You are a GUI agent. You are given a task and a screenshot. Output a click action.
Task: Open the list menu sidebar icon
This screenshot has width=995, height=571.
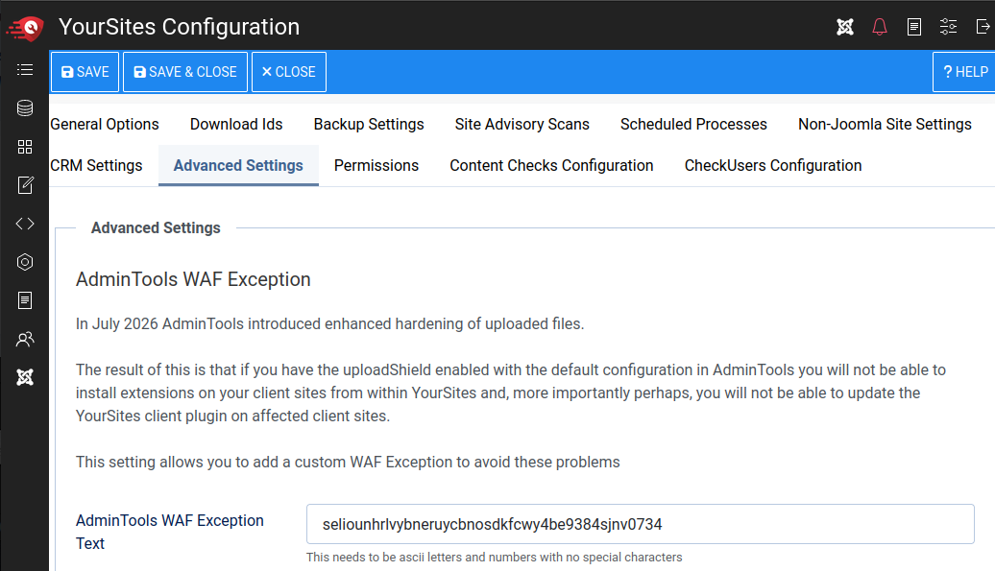pos(25,69)
